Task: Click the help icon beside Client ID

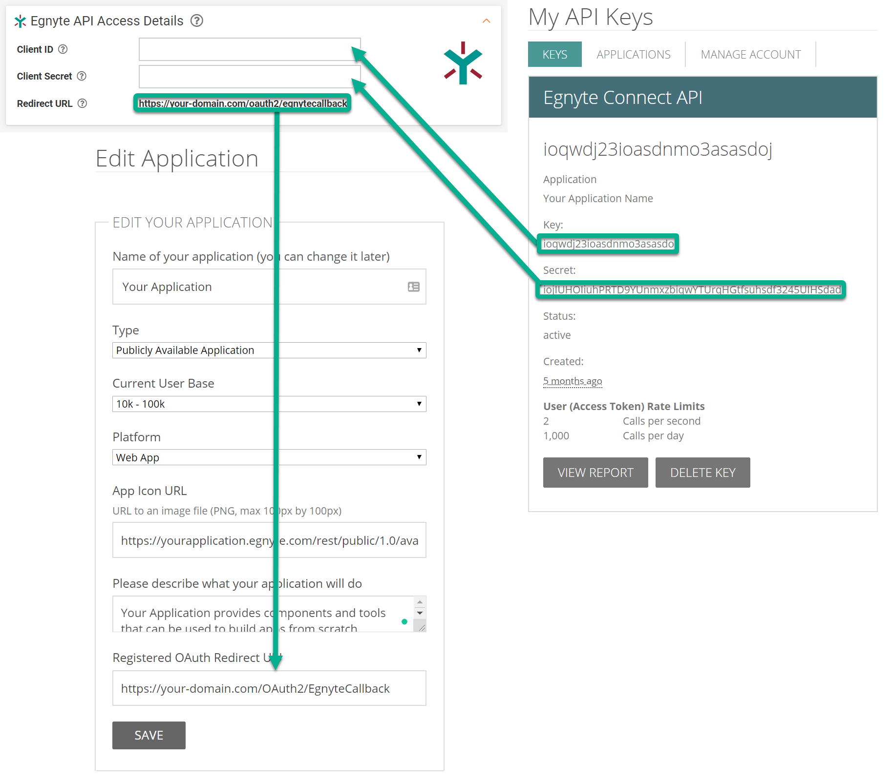Action: click(63, 49)
